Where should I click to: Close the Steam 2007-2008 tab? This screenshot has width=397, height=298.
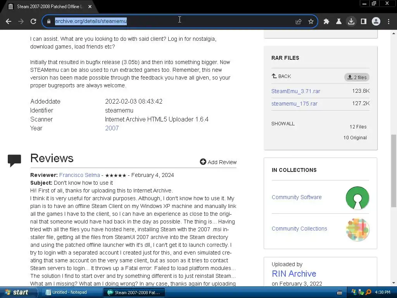(90, 7)
